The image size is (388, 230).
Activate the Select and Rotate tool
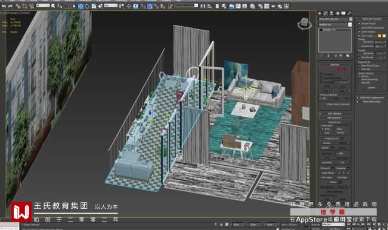(x=87, y=6)
